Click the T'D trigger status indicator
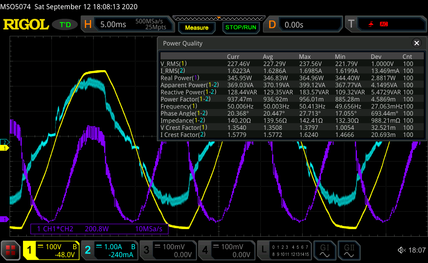 [x=65, y=25]
